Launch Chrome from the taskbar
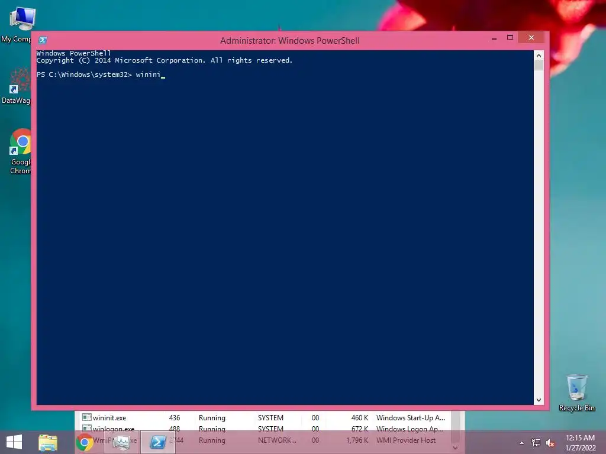 point(84,442)
